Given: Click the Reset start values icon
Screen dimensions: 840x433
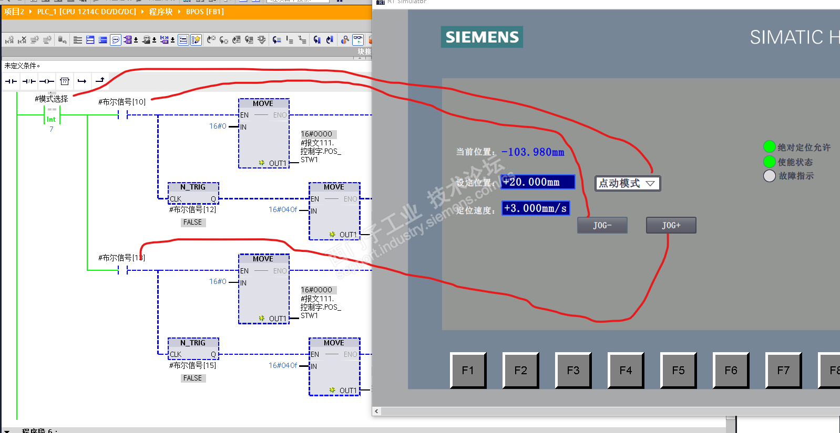Looking at the screenshot, I should 62,40.
